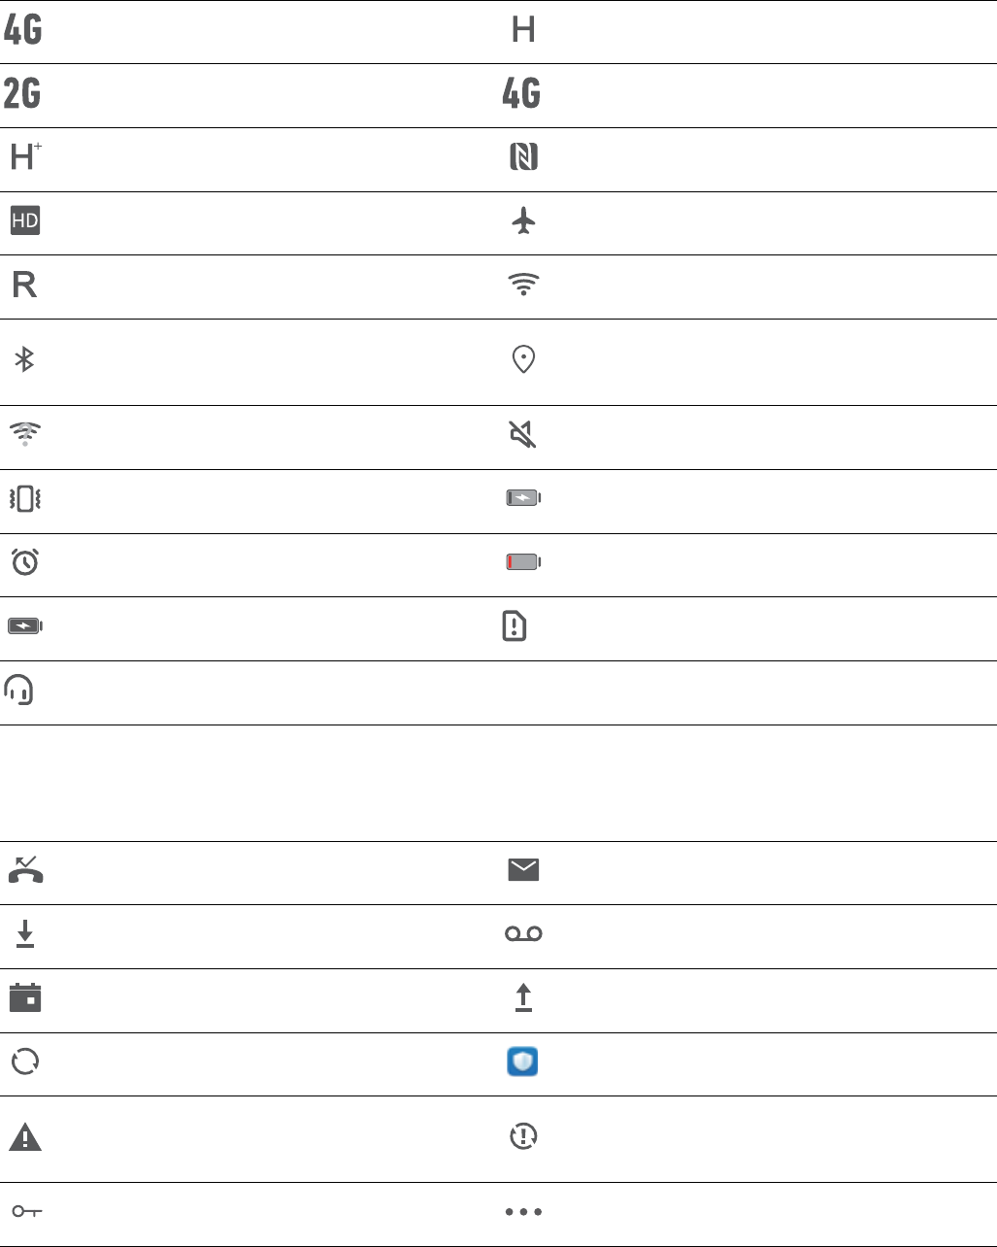Click the red low battery icon
The width and height of the screenshot is (997, 1247).
(x=523, y=562)
